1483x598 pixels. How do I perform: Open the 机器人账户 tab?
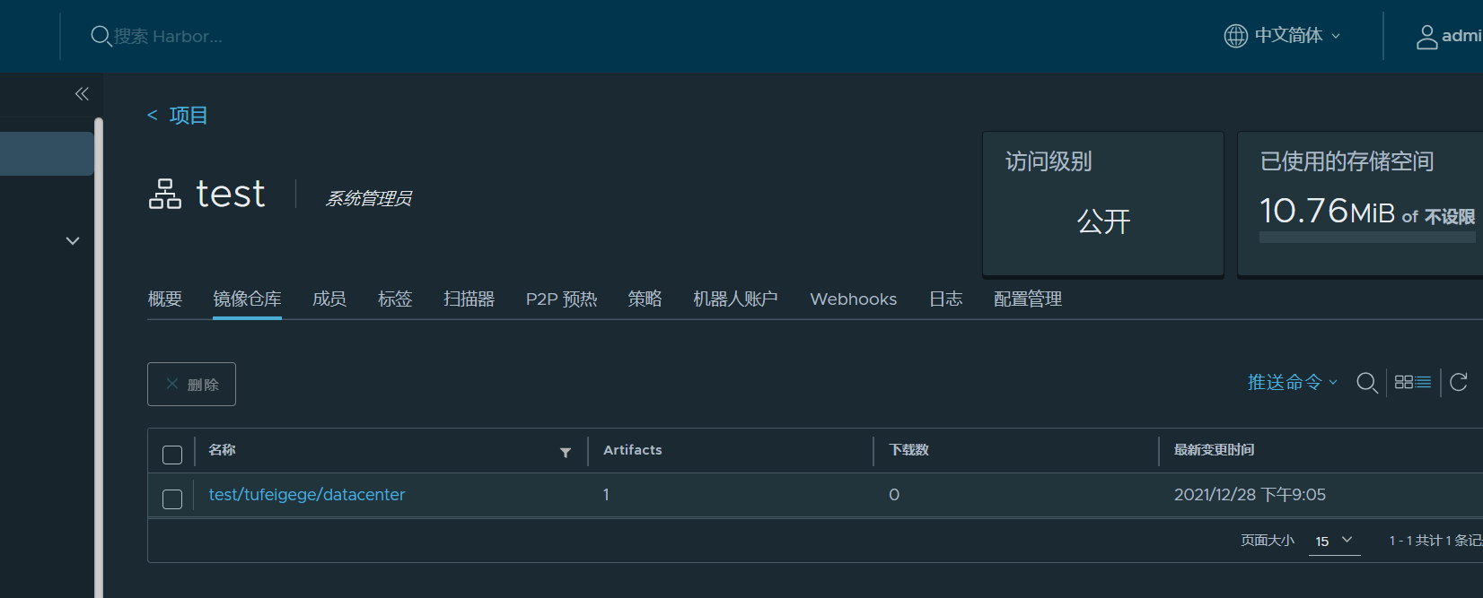tap(735, 299)
